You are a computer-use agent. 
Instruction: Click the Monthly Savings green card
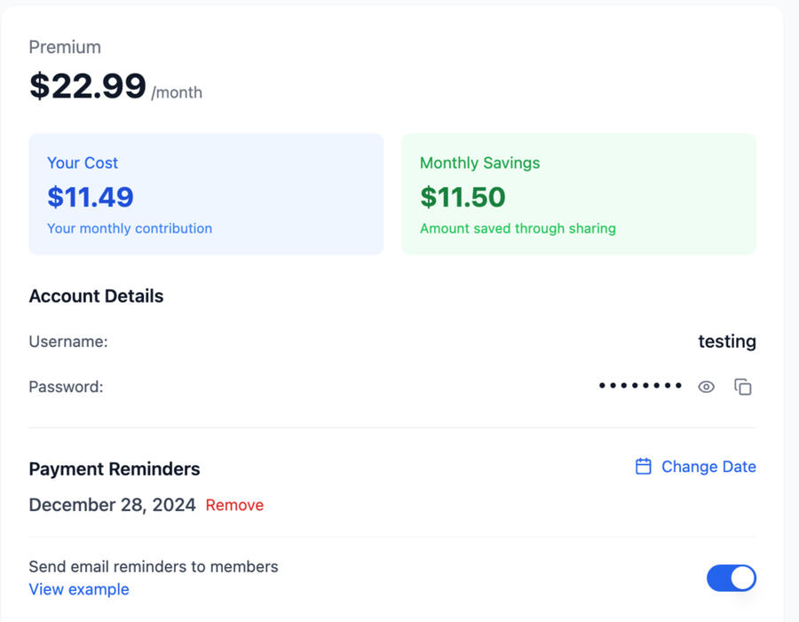coord(579,194)
